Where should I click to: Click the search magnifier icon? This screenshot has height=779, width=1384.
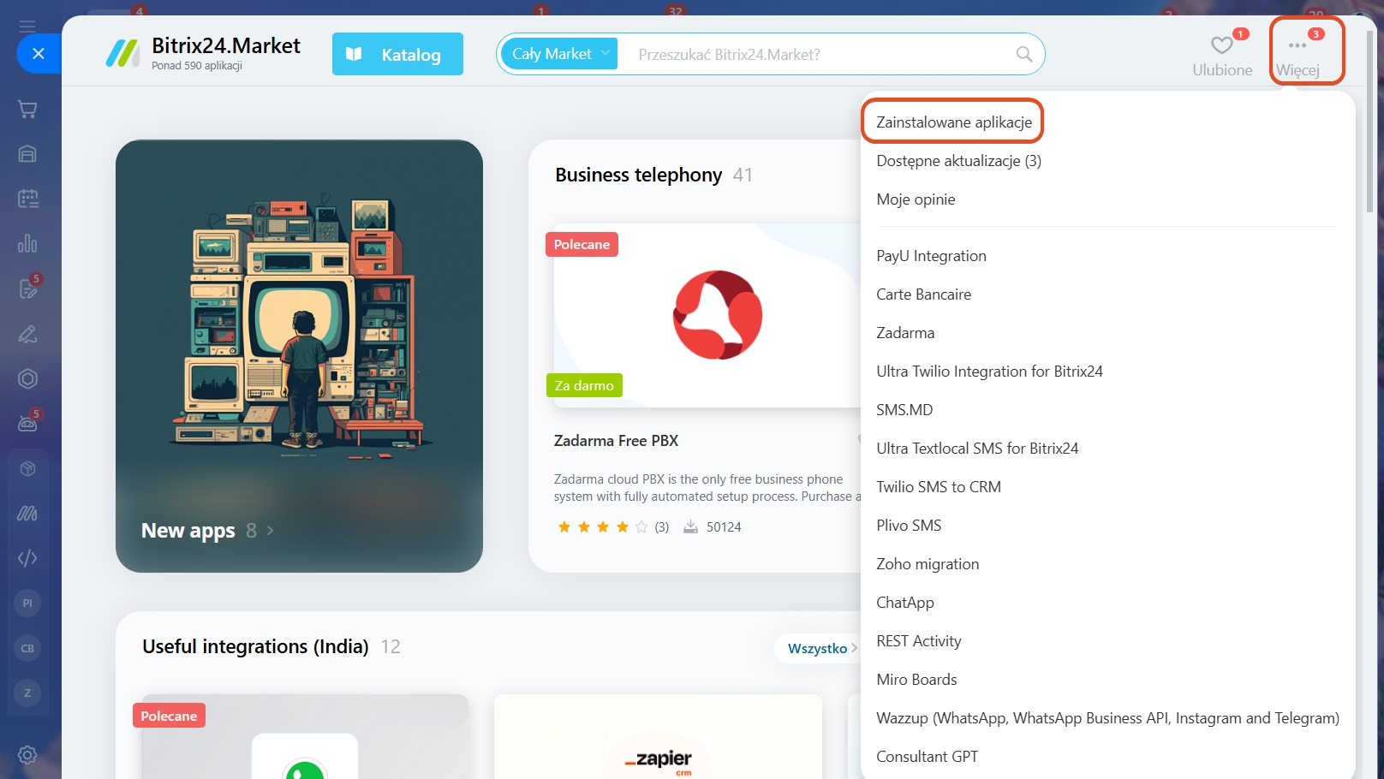(x=1023, y=54)
